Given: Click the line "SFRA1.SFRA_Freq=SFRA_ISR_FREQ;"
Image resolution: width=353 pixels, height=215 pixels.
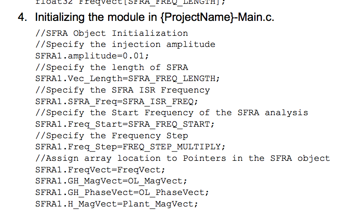Looking at the screenshot, I should (117, 102).
